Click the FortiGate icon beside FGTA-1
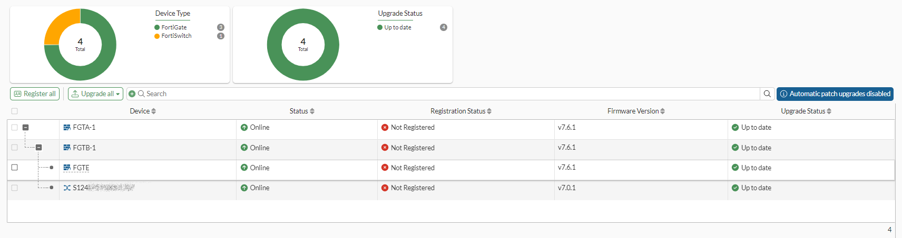This screenshot has height=238, width=902. click(67, 128)
